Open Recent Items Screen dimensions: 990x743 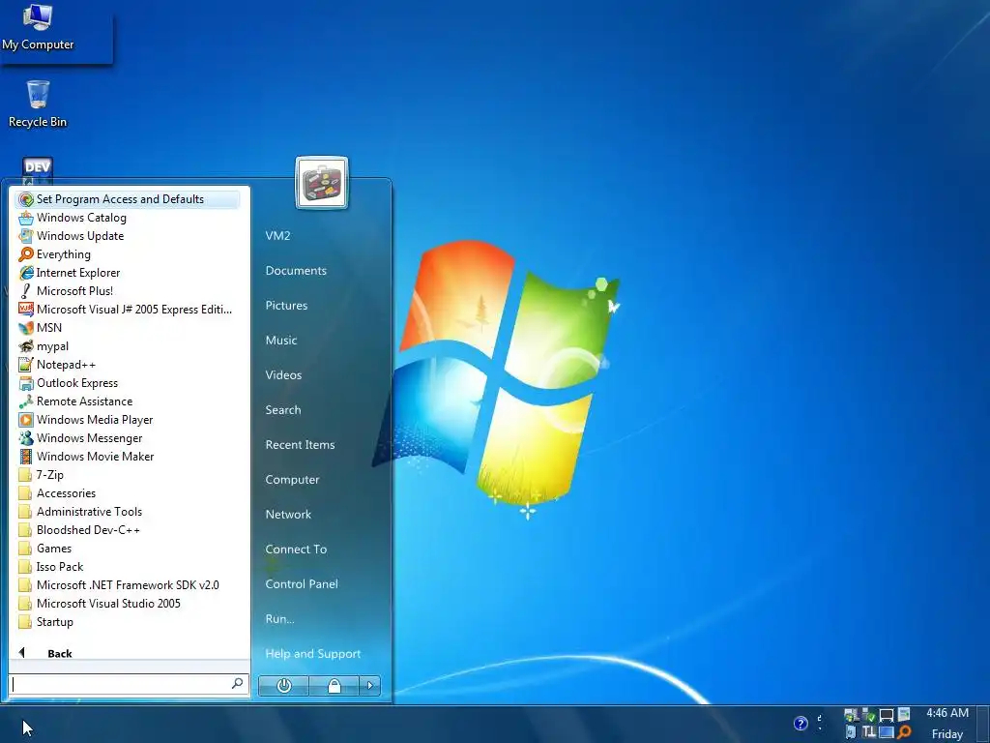(300, 445)
